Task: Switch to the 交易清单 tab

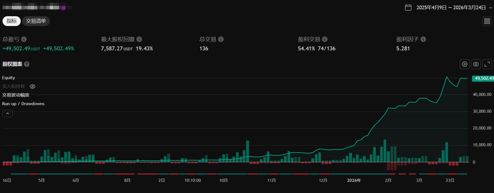Action: (x=36, y=21)
